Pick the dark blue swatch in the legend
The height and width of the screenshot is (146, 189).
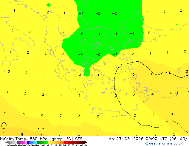click(x=28, y=142)
